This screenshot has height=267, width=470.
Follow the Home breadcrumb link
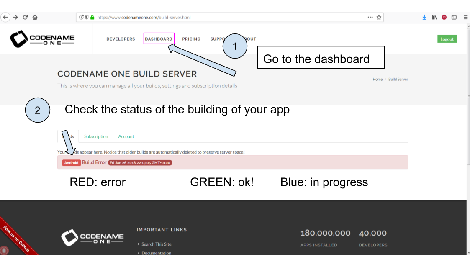pyautogui.click(x=378, y=80)
